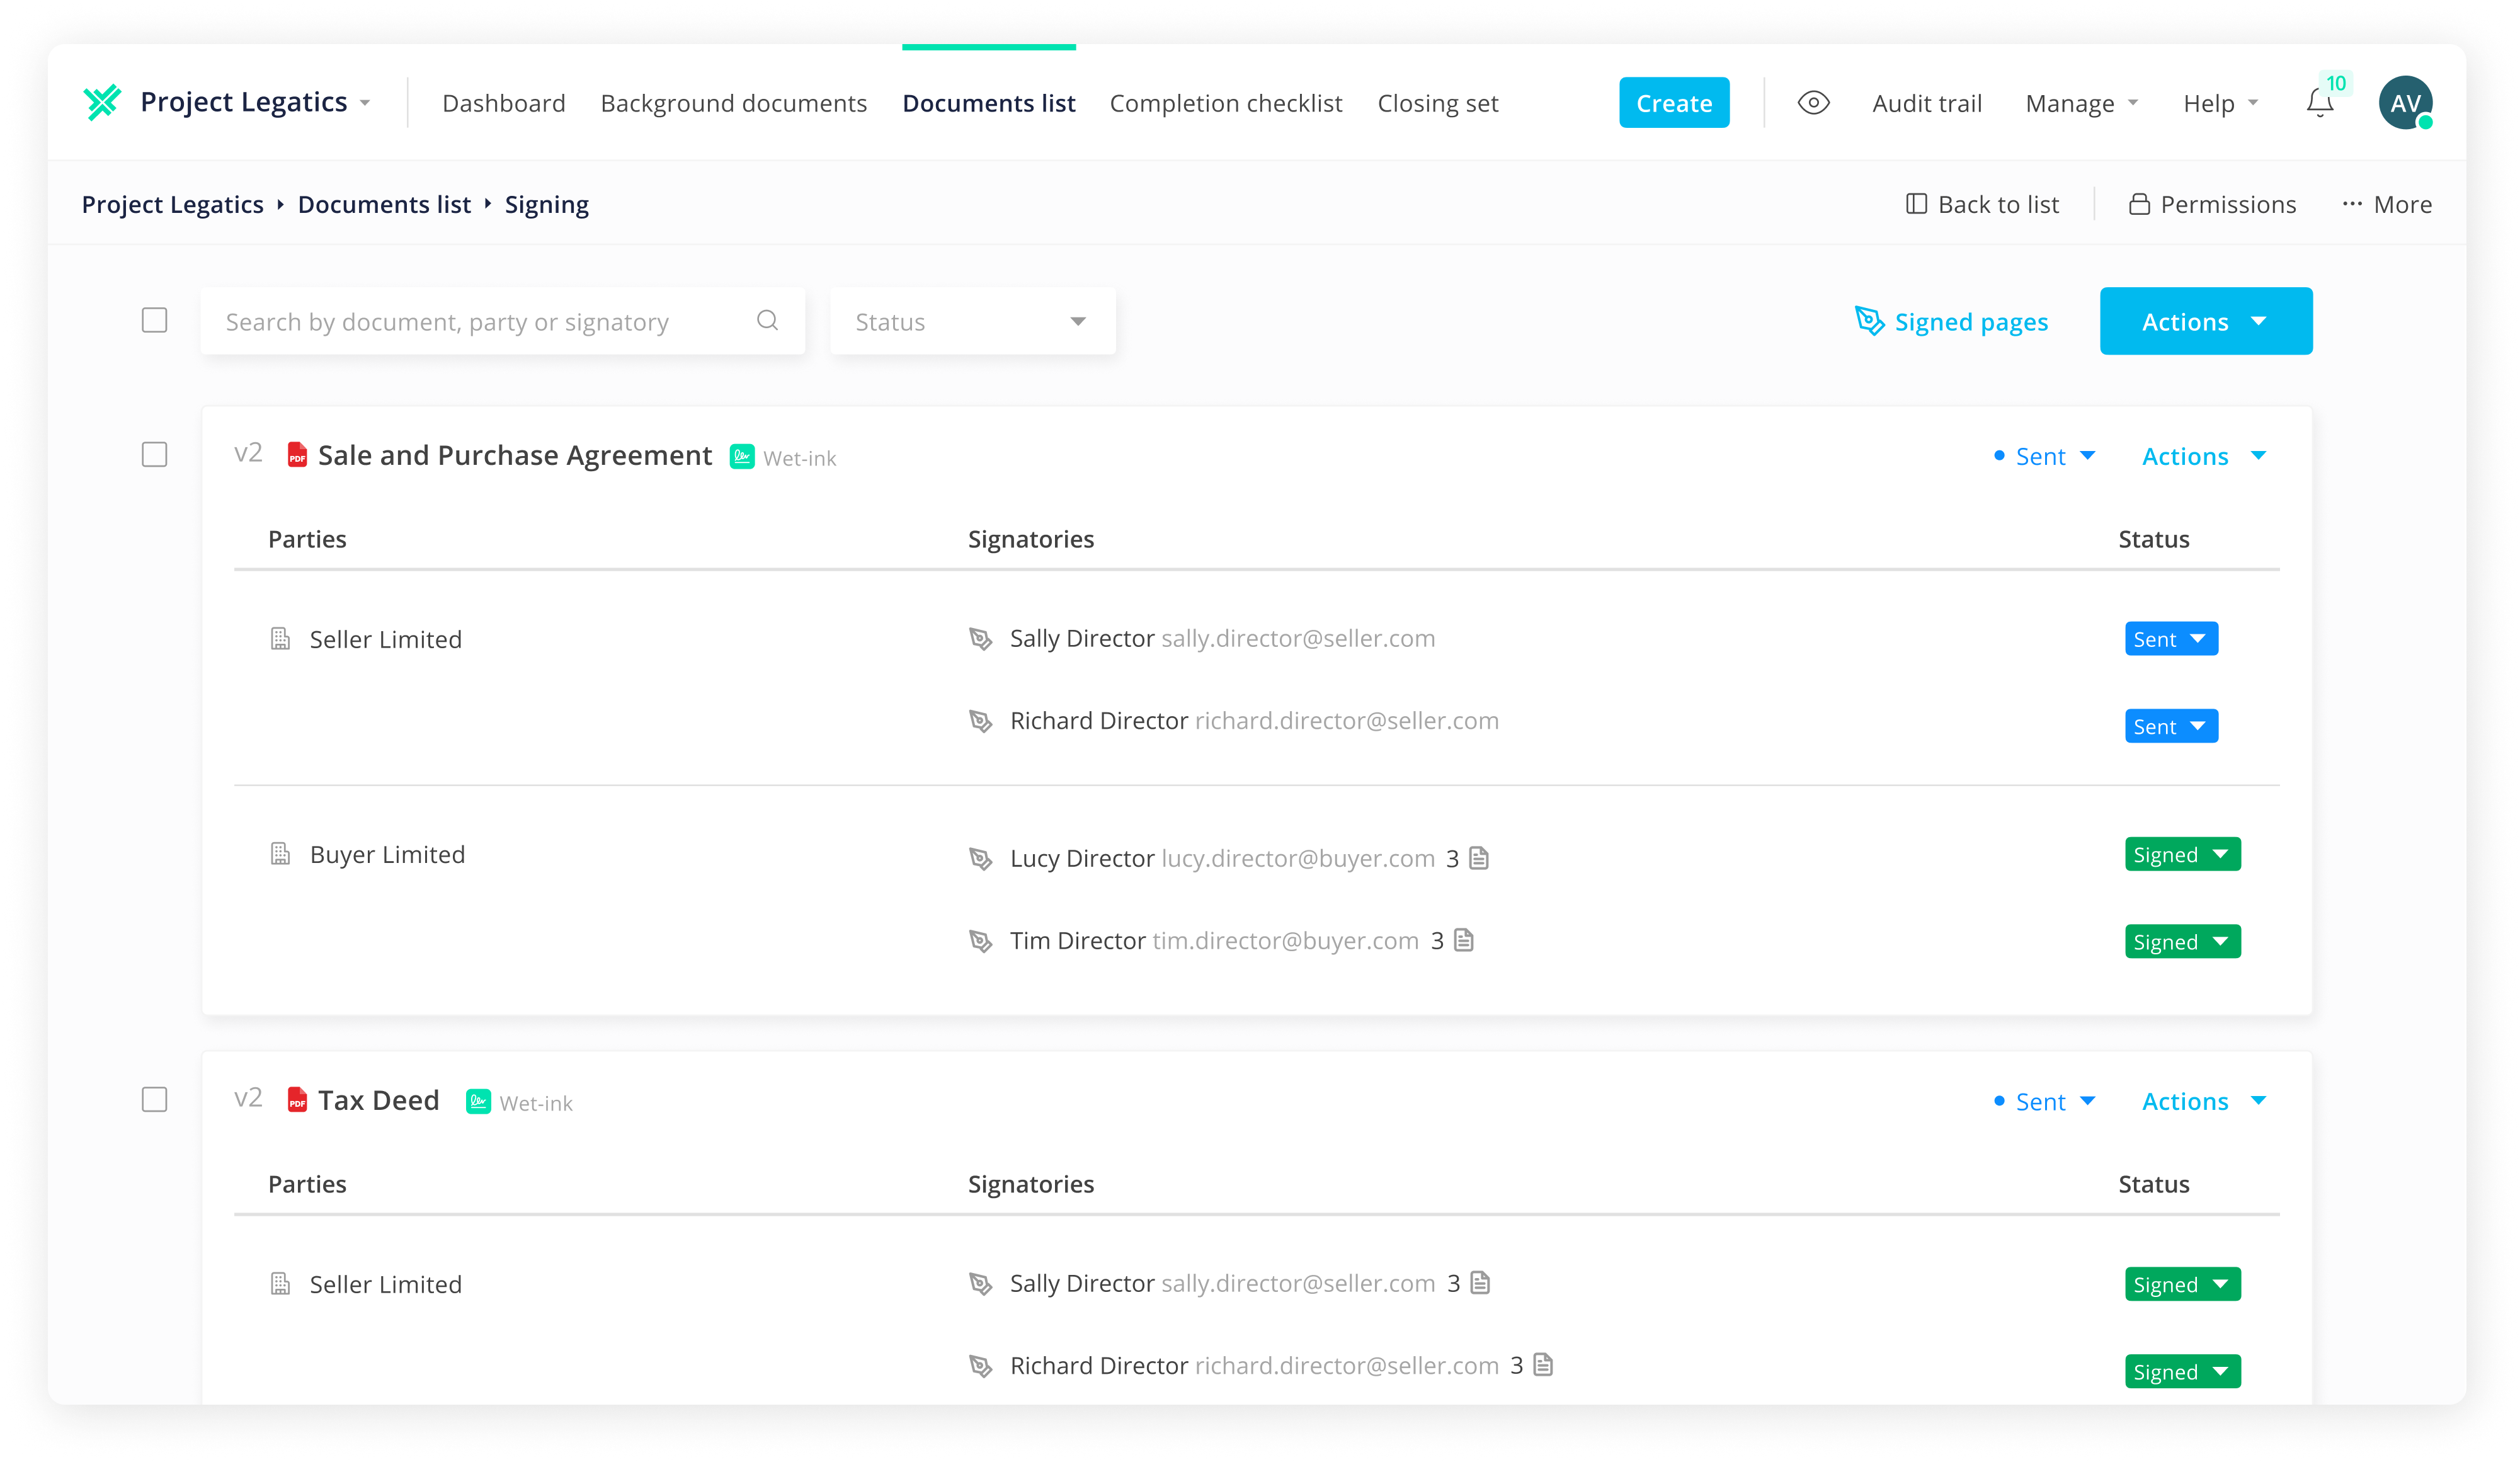2520x1462 pixels.
Task: Select the Tax Deed document checkbox
Action: pyautogui.click(x=154, y=1100)
